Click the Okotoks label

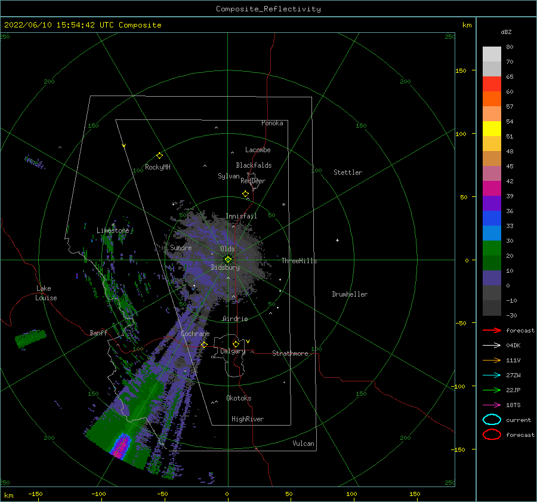[x=239, y=398]
